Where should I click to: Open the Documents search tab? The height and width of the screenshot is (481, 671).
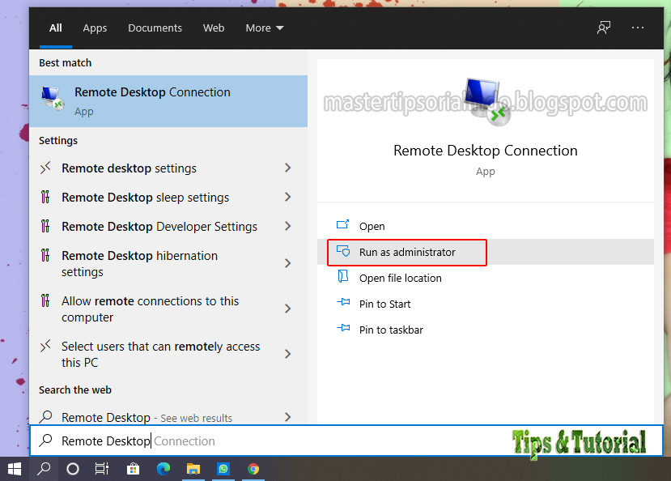pos(155,28)
